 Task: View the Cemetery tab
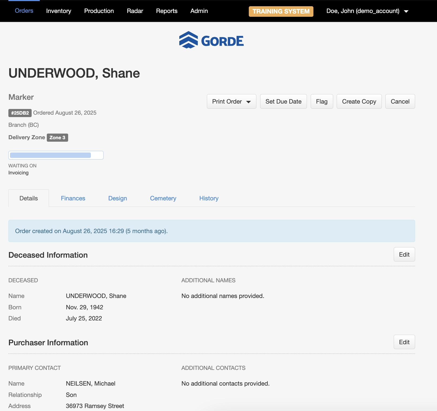coord(163,198)
